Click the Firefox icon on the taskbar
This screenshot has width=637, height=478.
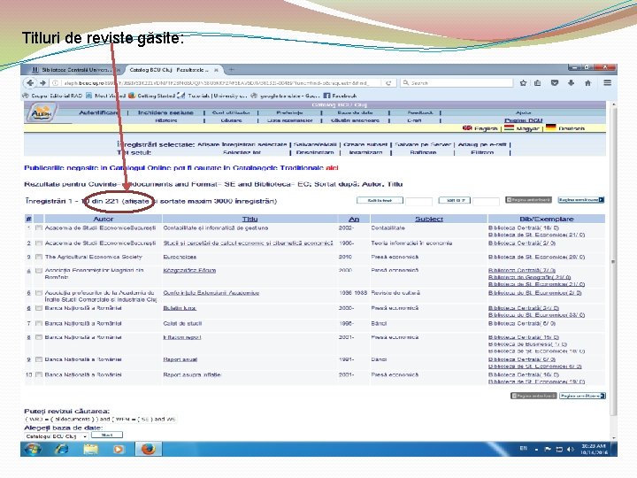pyautogui.click(x=149, y=449)
